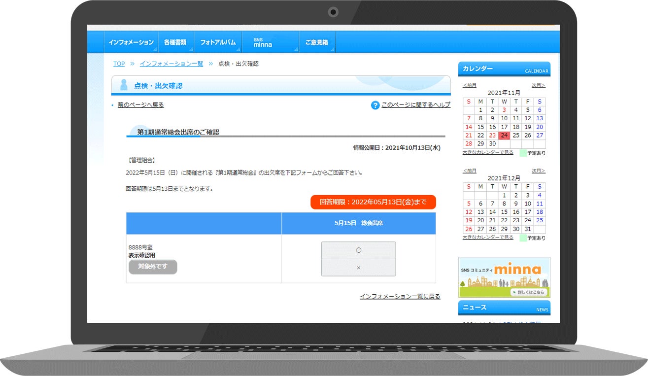The height and width of the screenshot is (376, 648).
Task: Click the 詳しくはこちら button on minna banner
Action: point(528,292)
